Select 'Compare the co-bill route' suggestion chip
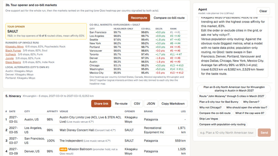 point(215,113)
